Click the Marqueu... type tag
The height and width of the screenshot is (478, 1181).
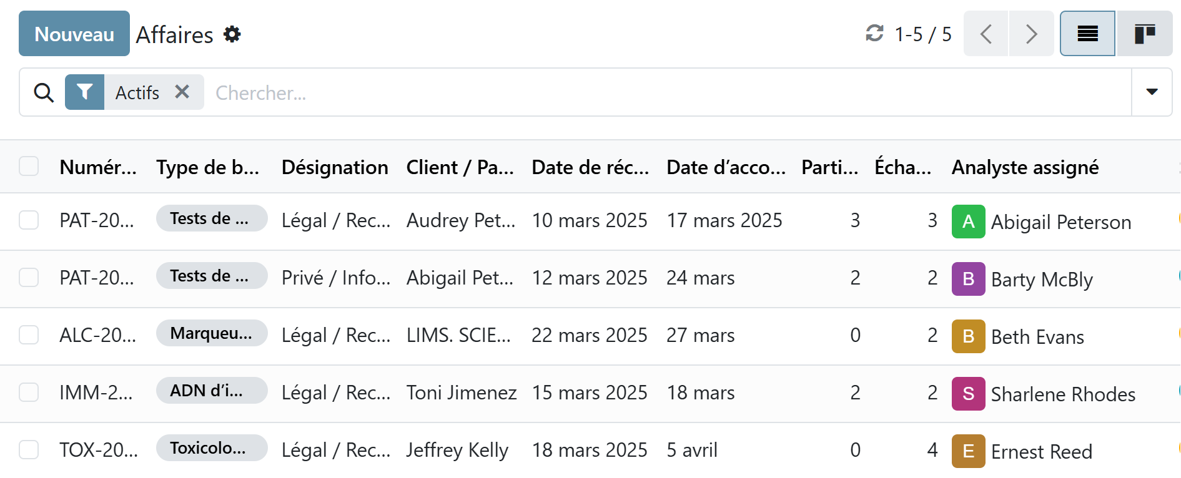(x=211, y=333)
